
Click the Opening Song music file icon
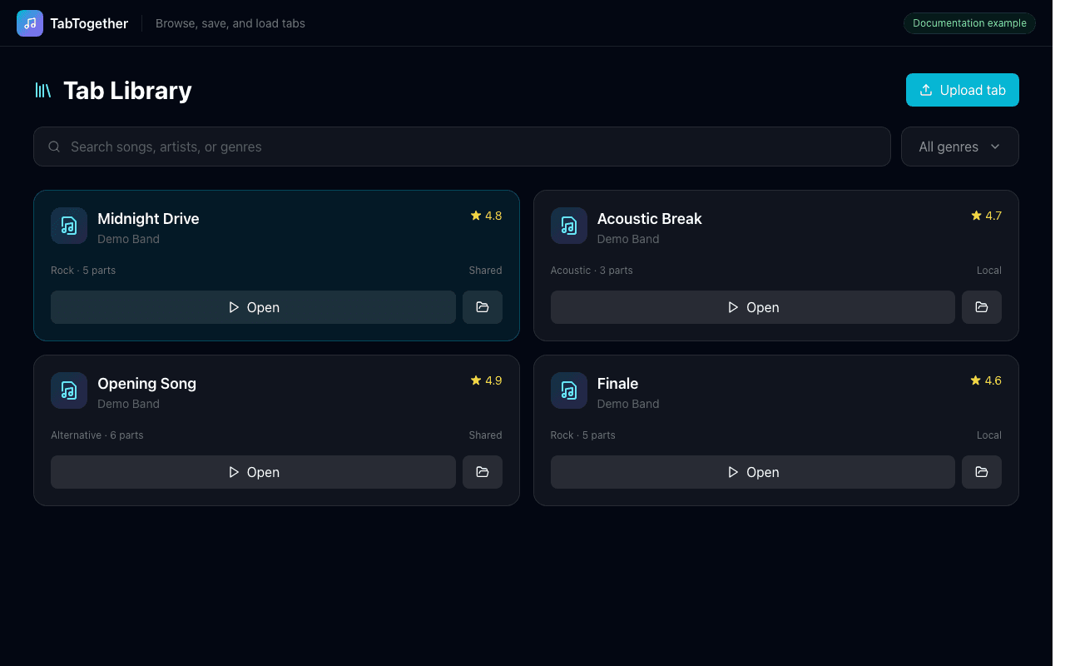[69, 390]
